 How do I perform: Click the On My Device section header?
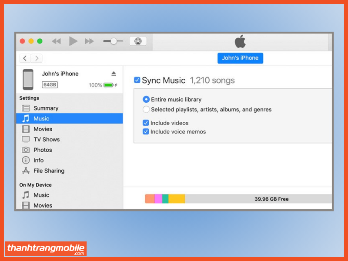pyautogui.click(x=36, y=185)
